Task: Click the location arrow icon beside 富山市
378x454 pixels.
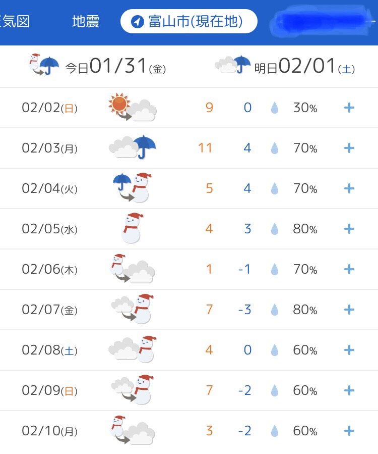Action: 137,21
